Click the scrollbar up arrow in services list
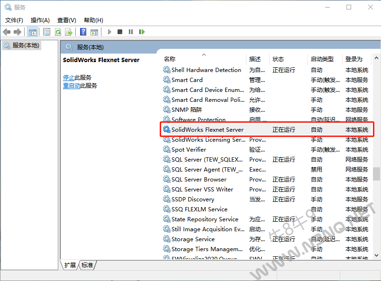Viewport: 381px width, 281px height. click(x=376, y=58)
